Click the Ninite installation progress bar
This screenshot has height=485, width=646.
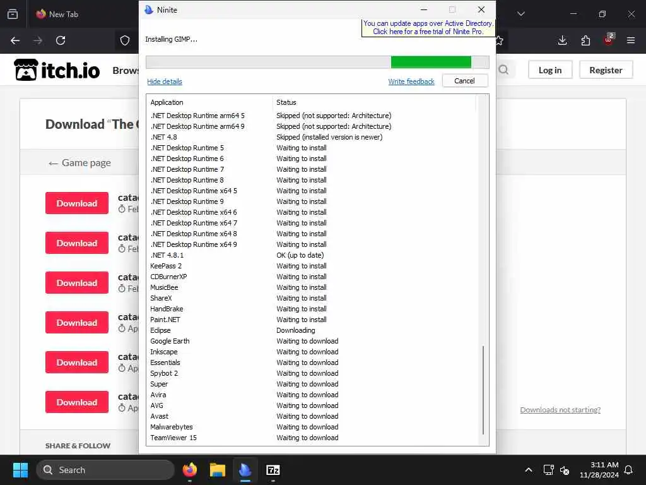pos(317,63)
